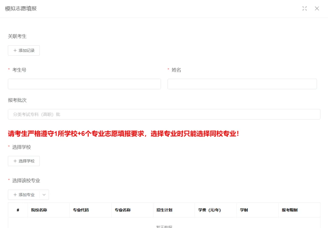Click the 报考批次 field
Image resolution: width=328 pixels, height=228 pixels.
[x=164, y=114]
